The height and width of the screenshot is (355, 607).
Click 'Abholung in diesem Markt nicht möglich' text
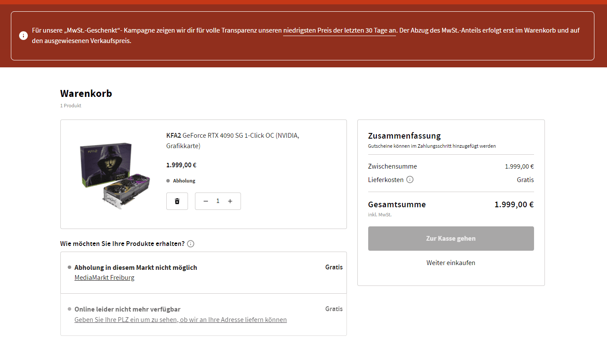point(135,268)
